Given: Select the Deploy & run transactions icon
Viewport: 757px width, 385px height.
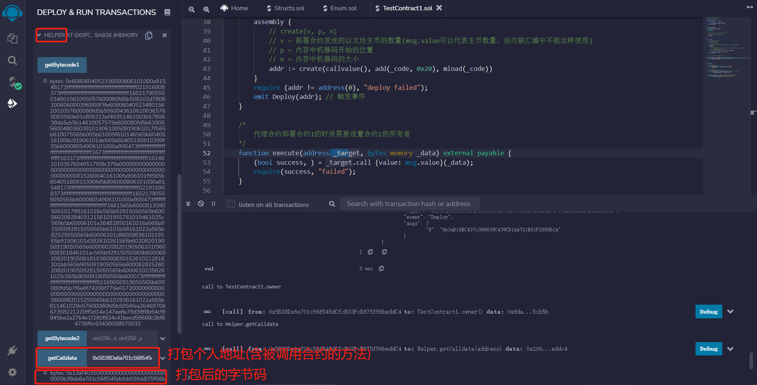Looking at the screenshot, I should (12, 104).
